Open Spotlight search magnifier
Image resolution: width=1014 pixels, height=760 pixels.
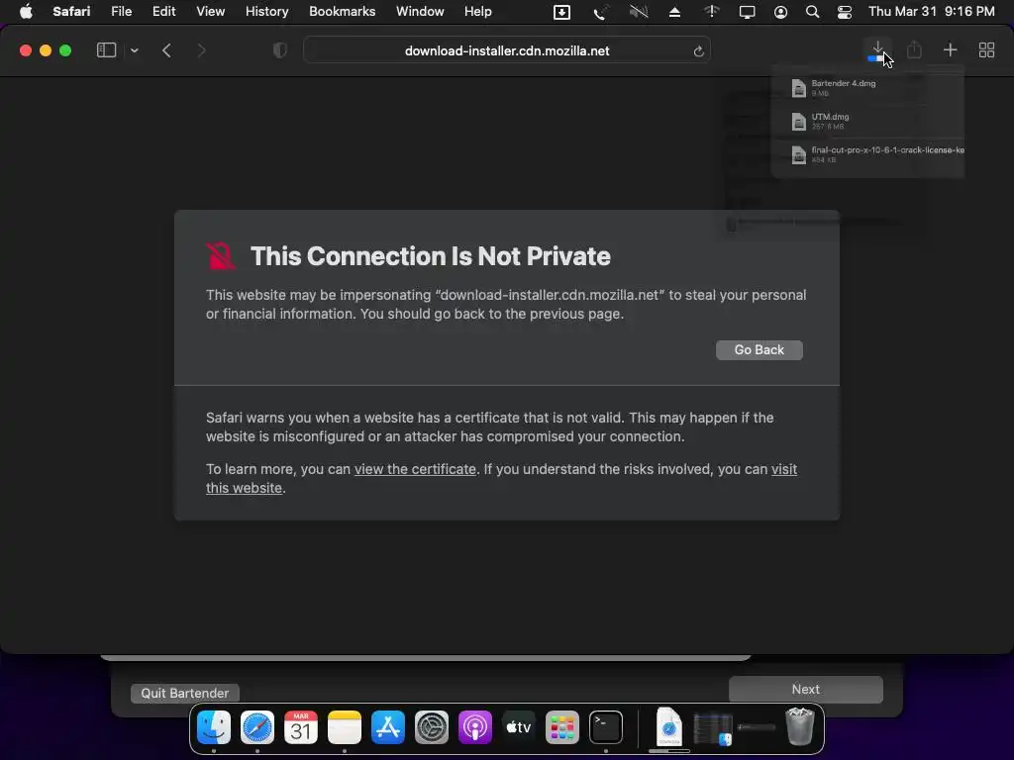pos(812,12)
